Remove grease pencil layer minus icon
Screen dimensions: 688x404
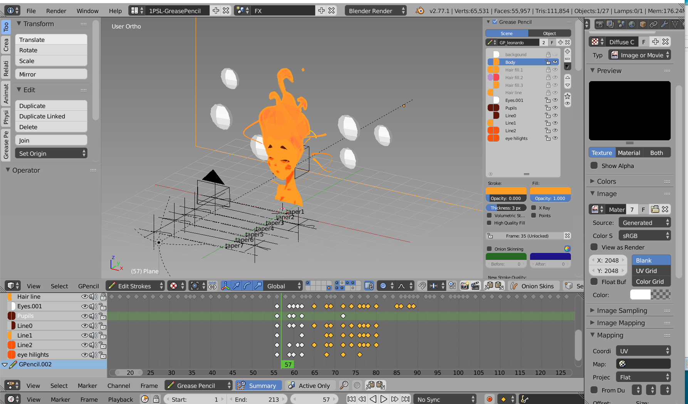click(567, 59)
